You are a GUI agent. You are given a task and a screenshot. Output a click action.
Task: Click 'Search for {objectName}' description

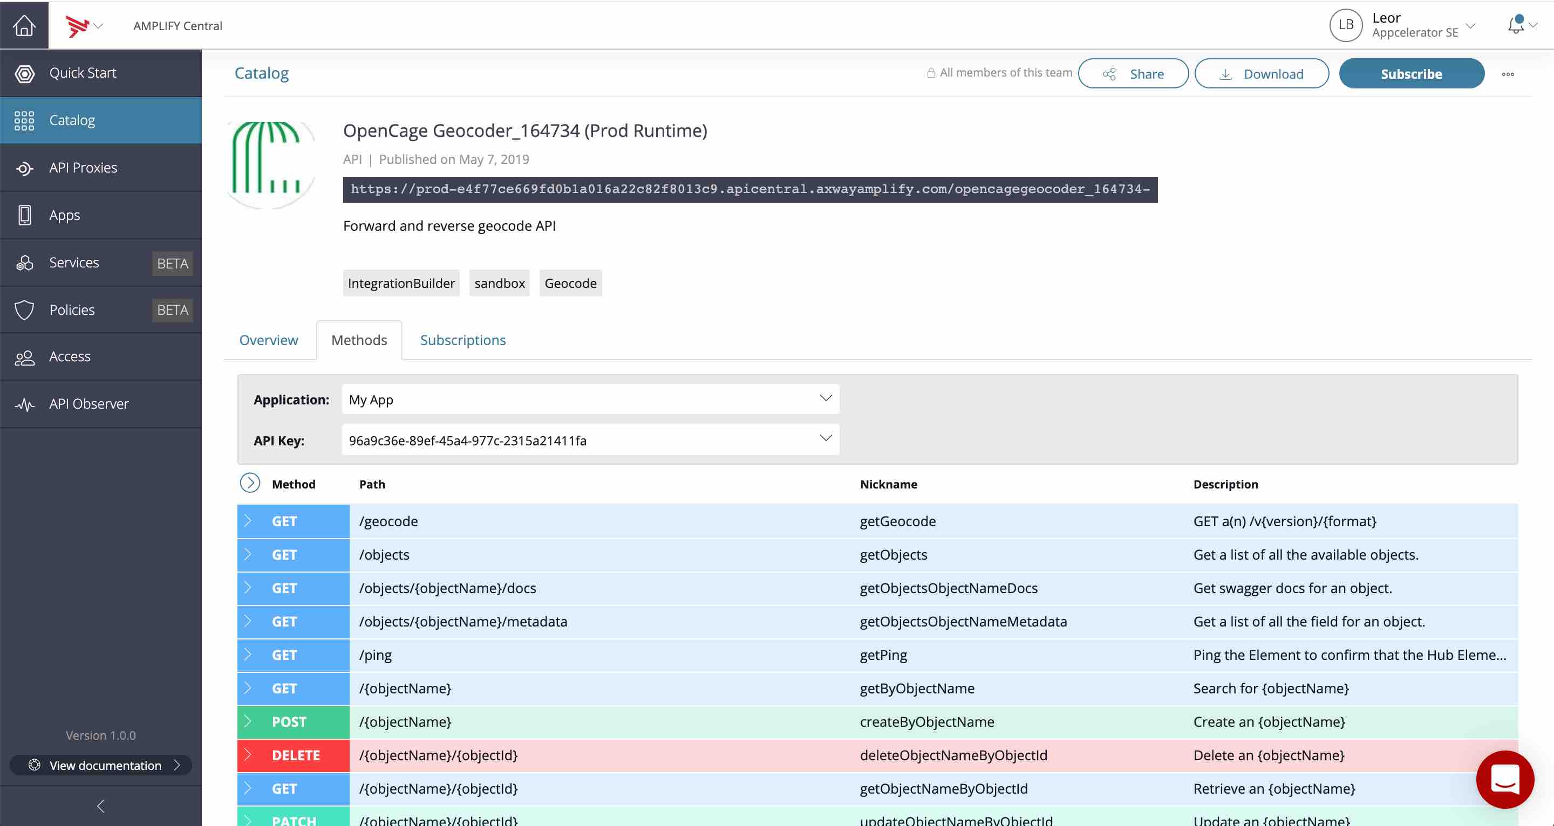[x=1271, y=689]
